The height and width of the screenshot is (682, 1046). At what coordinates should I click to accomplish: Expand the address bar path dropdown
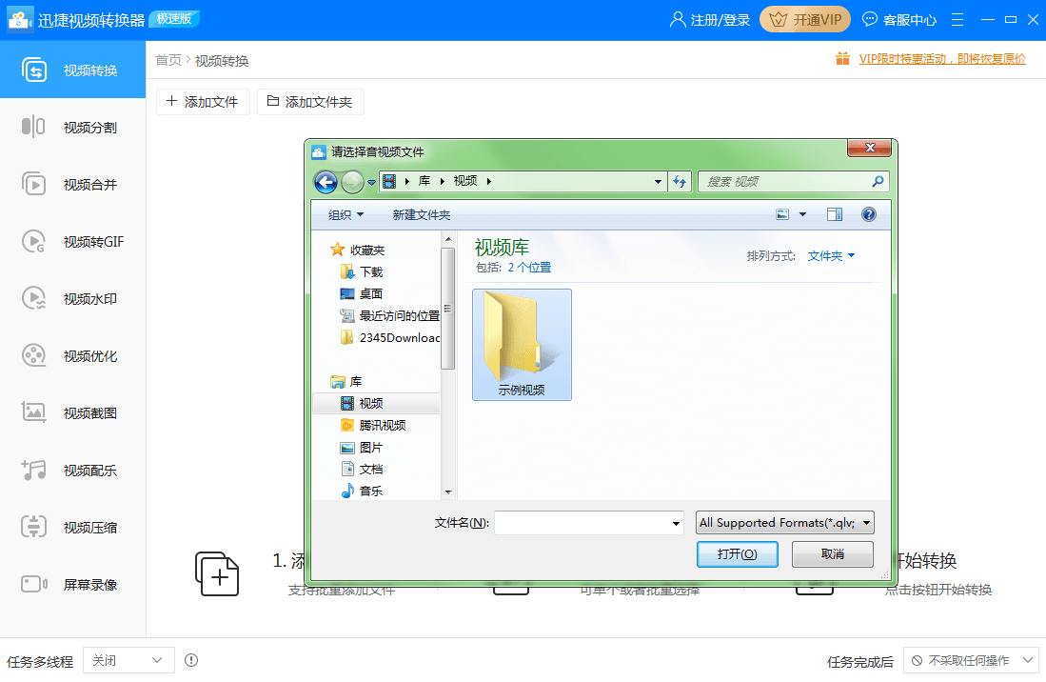coord(658,182)
